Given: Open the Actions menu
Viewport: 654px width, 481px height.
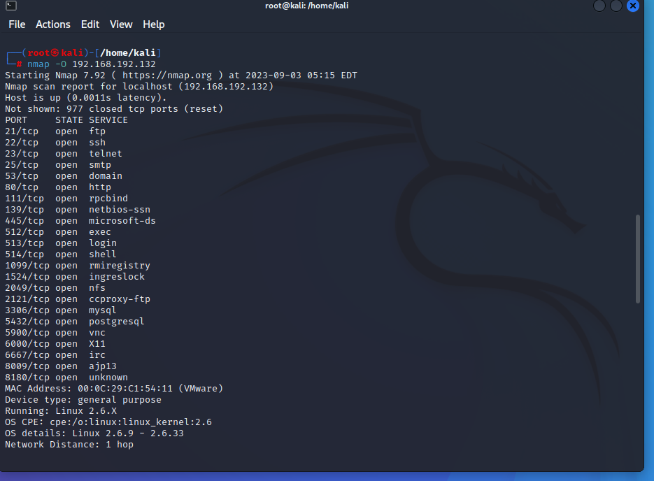Looking at the screenshot, I should click(53, 24).
